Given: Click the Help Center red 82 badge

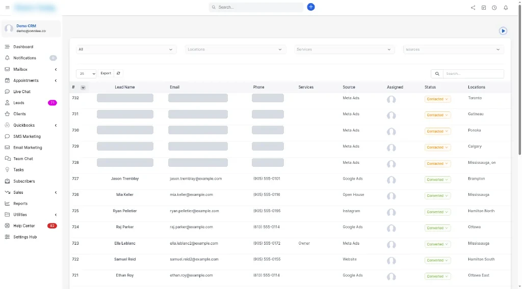Looking at the screenshot, I should pos(52,226).
